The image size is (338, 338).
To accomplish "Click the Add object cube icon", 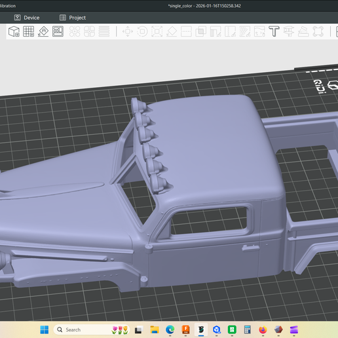I will [14, 31].
